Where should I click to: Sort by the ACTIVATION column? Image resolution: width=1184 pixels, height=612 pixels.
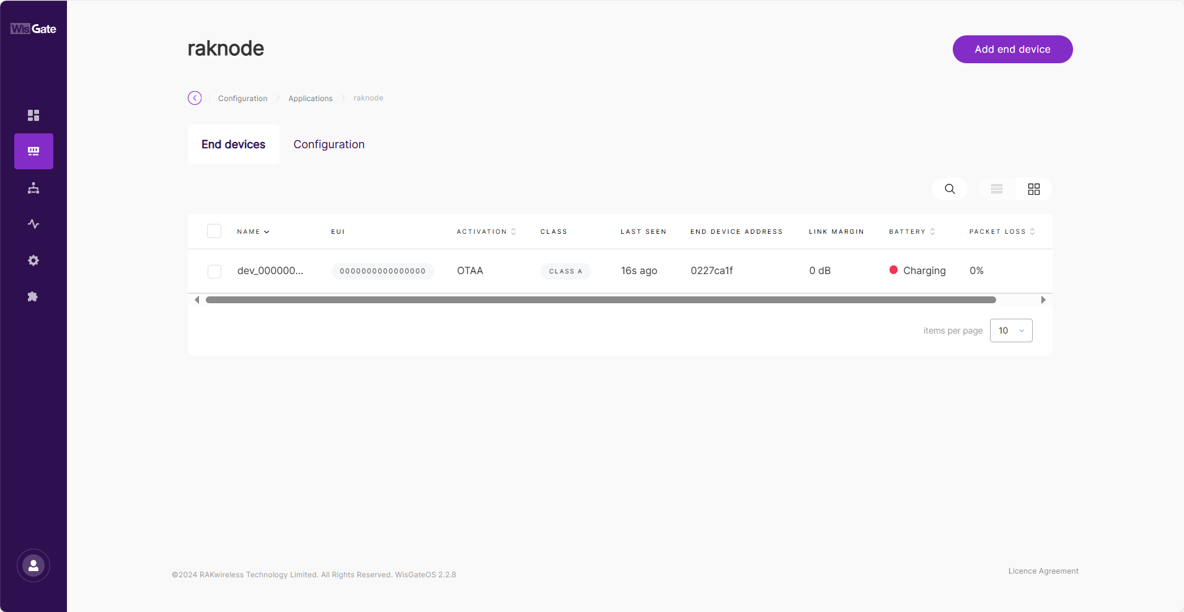[x=487, y=232]
